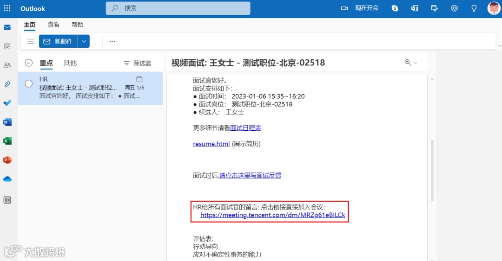Toggle the navigation pane hamburger
The image size is (502, 261).
[31, 41]
